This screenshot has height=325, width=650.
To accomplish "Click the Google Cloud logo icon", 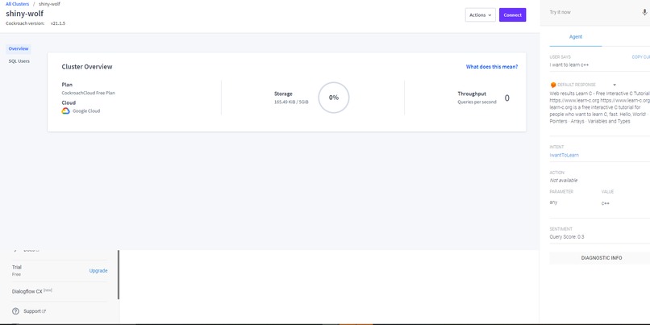I will (65, 110).
